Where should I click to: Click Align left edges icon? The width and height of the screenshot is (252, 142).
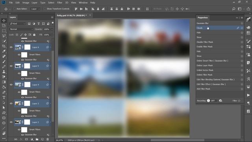[93, 9]
